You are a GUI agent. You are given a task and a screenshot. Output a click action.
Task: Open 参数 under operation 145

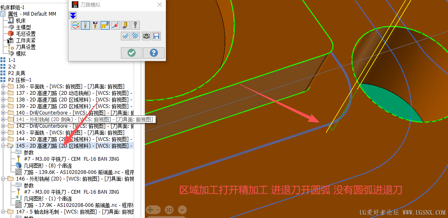28,152
